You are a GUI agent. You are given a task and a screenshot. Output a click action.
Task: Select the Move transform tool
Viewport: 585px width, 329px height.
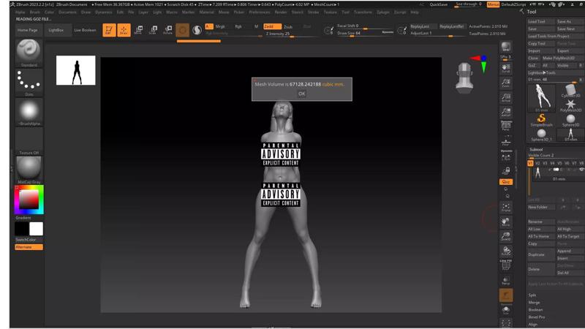click(x=138, y=30)
